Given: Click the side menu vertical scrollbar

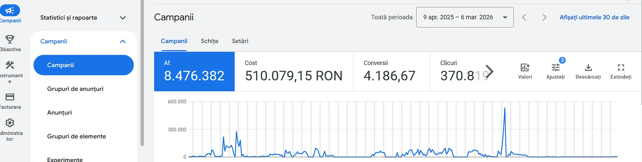Looking at the screenshot, I should [142, 73].
